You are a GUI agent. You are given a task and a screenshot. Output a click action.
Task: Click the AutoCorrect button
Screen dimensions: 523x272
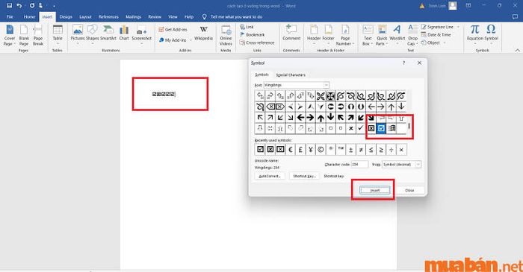pyautogui.click(x=270, y=176)
